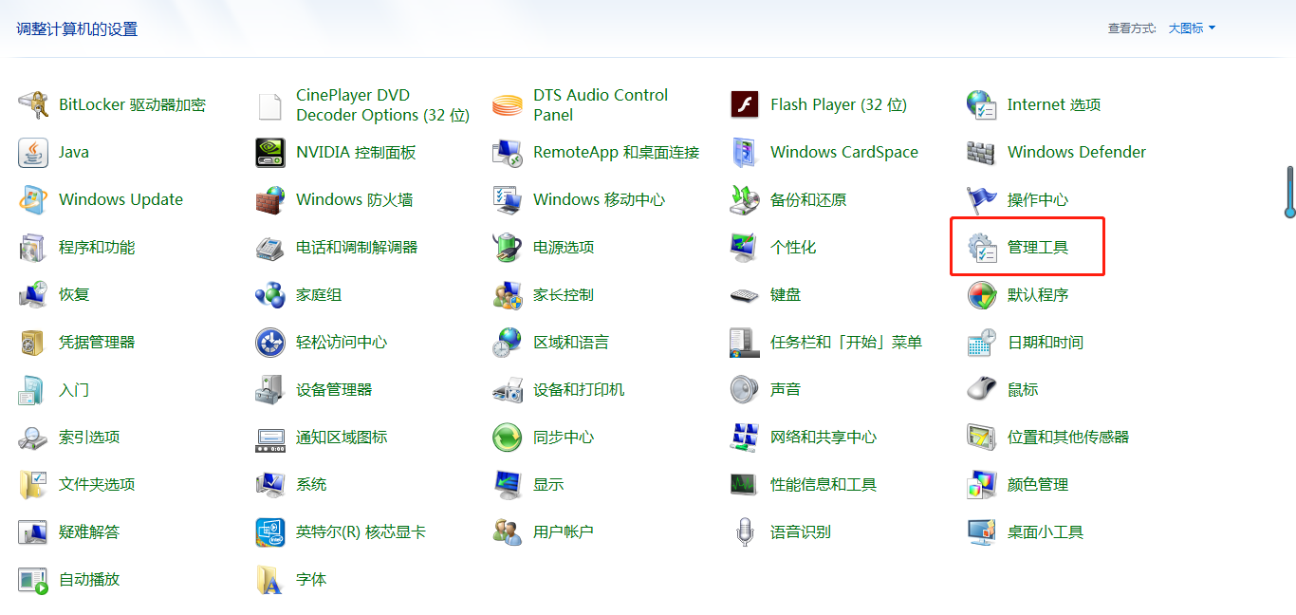Image resolution: width=1296 pixels, height=615 pixels.
Task: Open the 家庭组 icon
Action: coord(270,294)
